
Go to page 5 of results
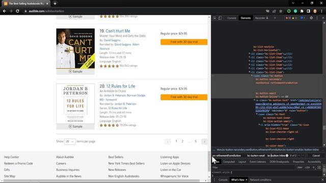(x=196, y=141)
